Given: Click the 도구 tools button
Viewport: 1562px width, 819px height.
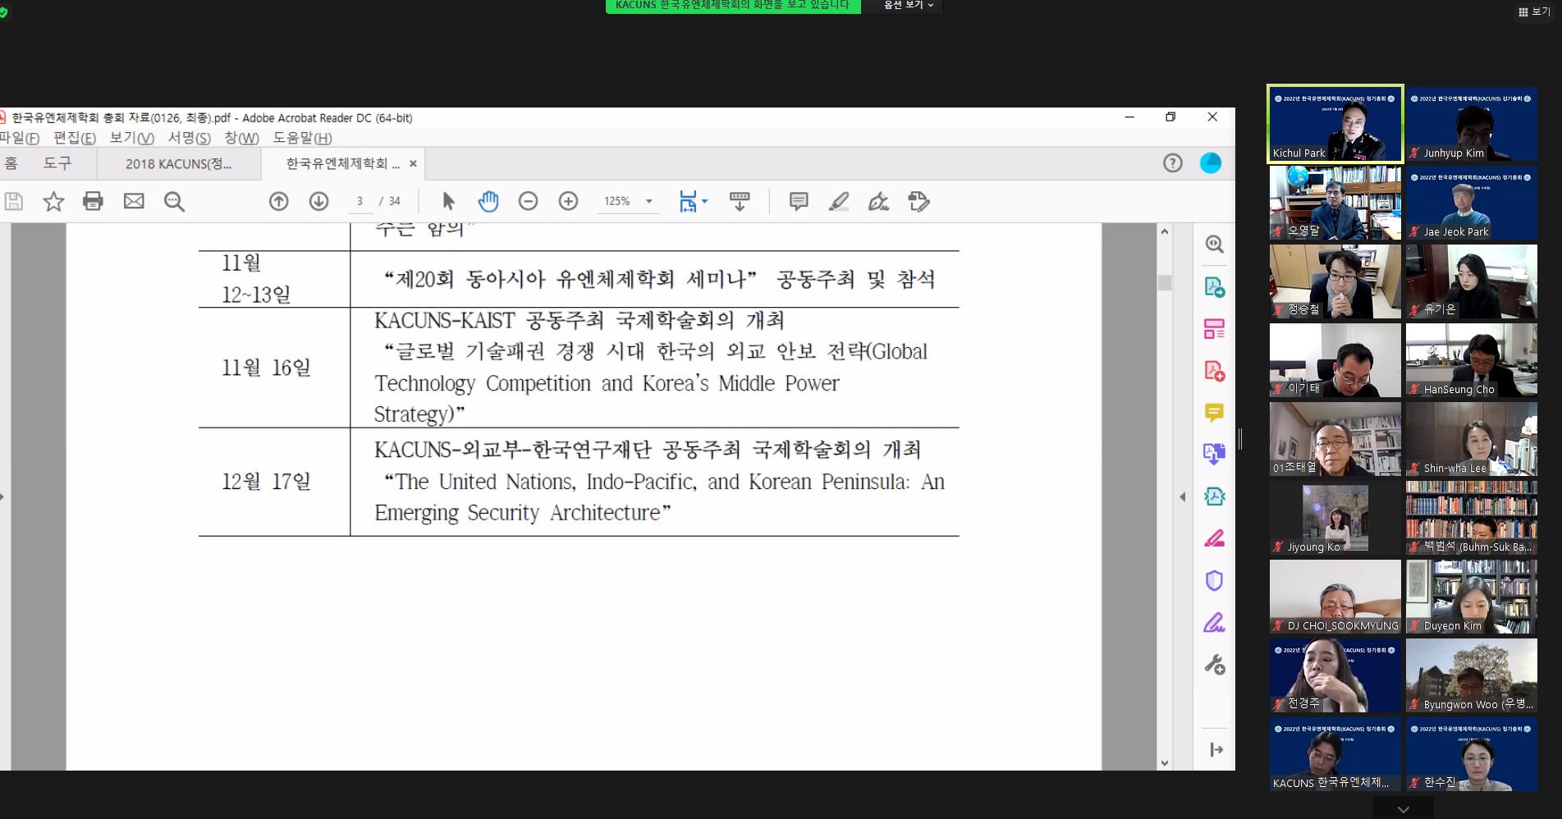Looking at the screenshot, I should point(57,163).
